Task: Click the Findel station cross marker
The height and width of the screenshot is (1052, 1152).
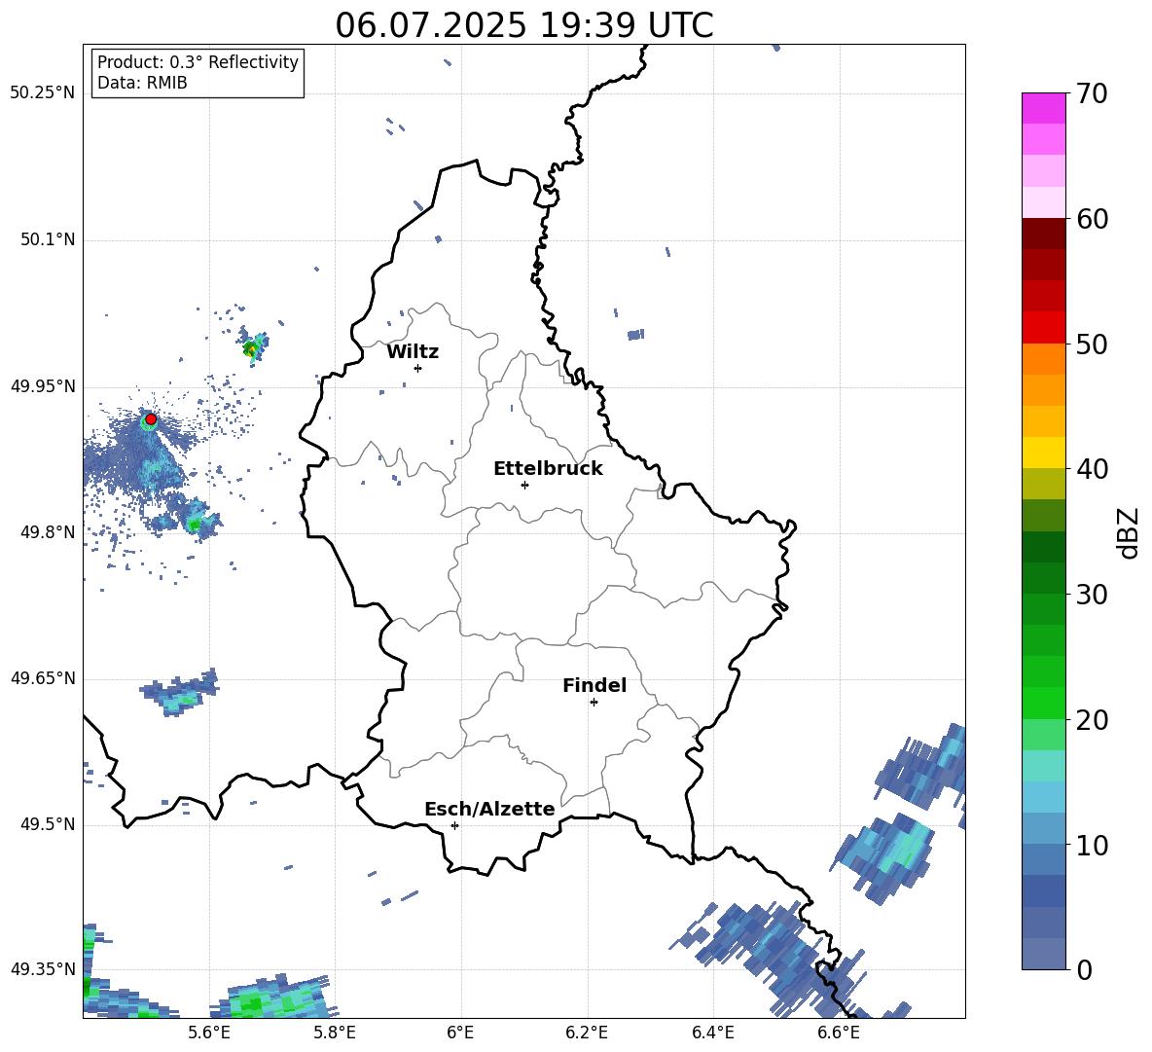Action: coord(594,702)
